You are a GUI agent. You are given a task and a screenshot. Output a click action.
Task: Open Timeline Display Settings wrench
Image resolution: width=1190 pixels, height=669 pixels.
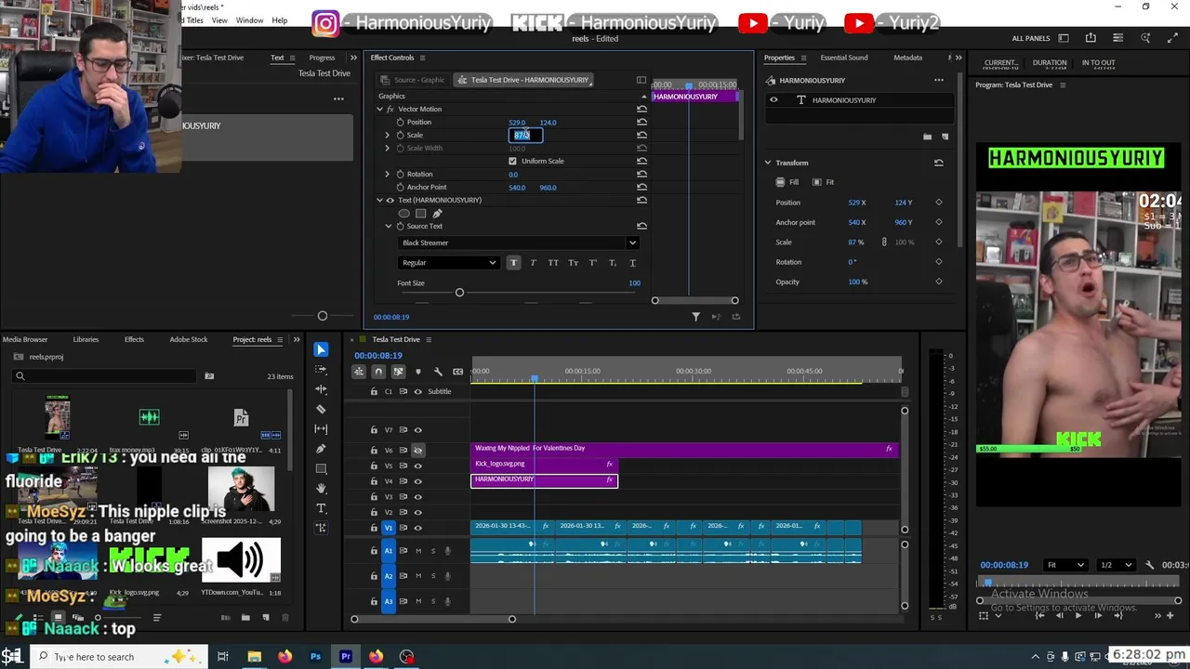coord(438,372)
